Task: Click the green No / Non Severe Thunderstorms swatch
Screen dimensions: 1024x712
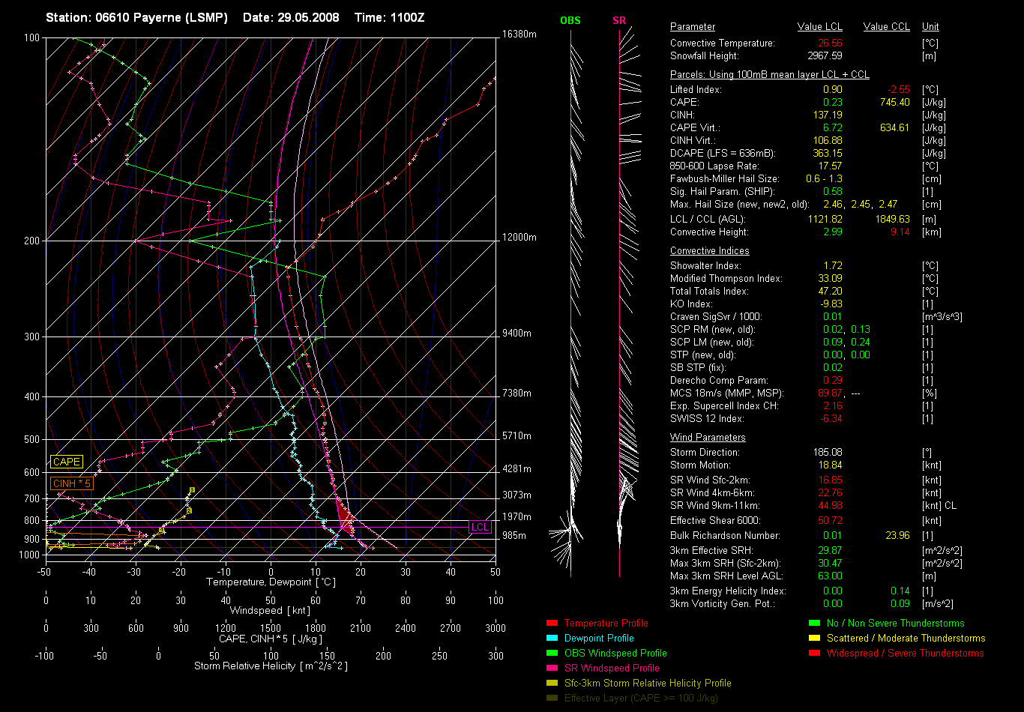Action: tap(814, 624)
